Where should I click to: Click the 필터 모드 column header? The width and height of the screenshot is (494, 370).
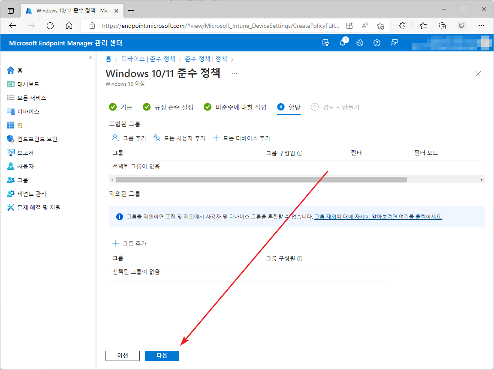coord(426,153)
